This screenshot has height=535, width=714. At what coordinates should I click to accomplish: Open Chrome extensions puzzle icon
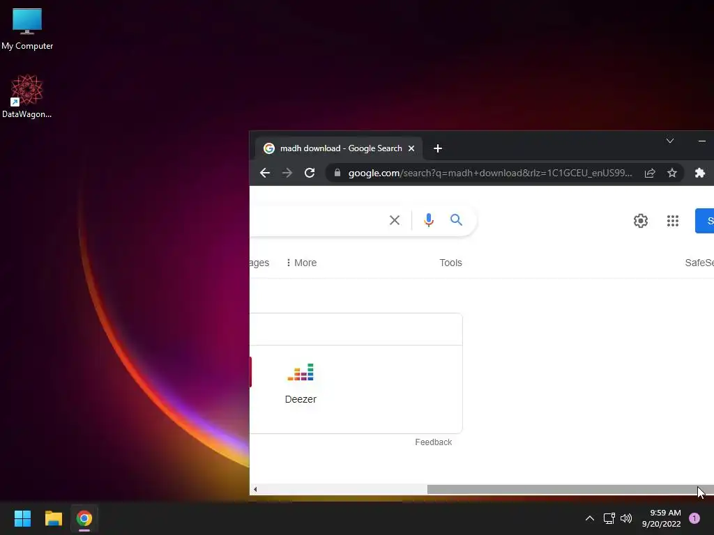(x=700, y=173)
